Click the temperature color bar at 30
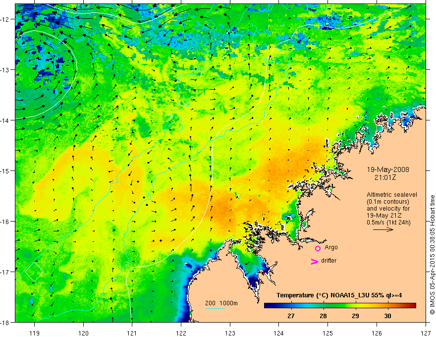The height and width of the screenshot is (337, 436). pyautogui.click(x=387, y=306)
